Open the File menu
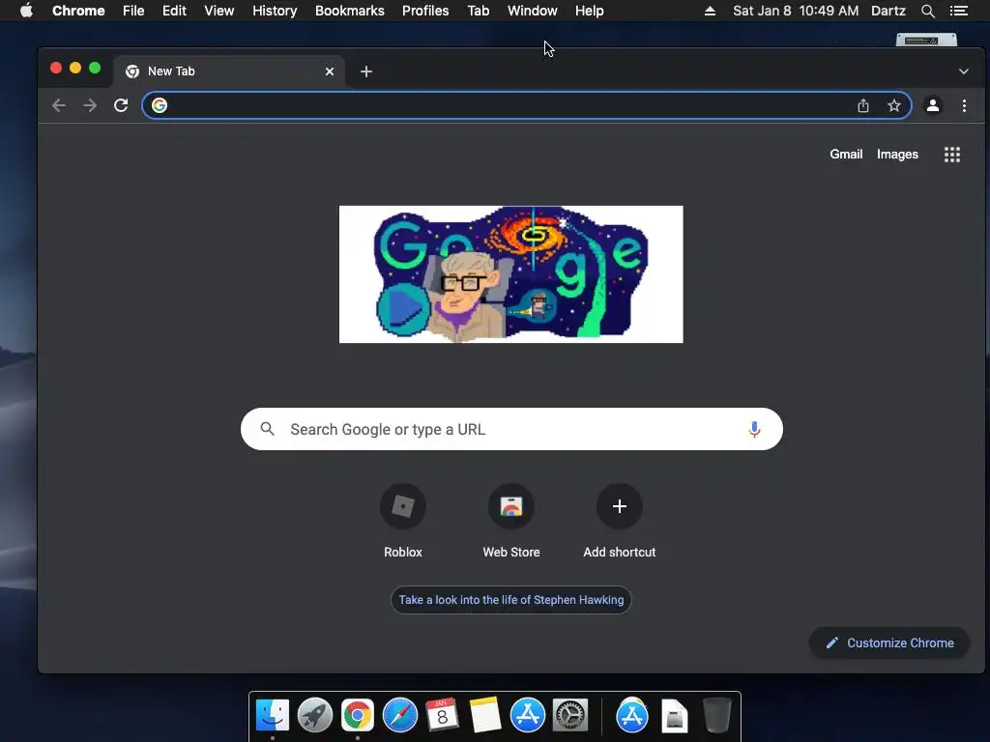Viewport: 990px width, 742px height. click(133, 11)
